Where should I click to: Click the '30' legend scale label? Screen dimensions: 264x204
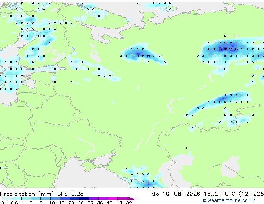90,202
